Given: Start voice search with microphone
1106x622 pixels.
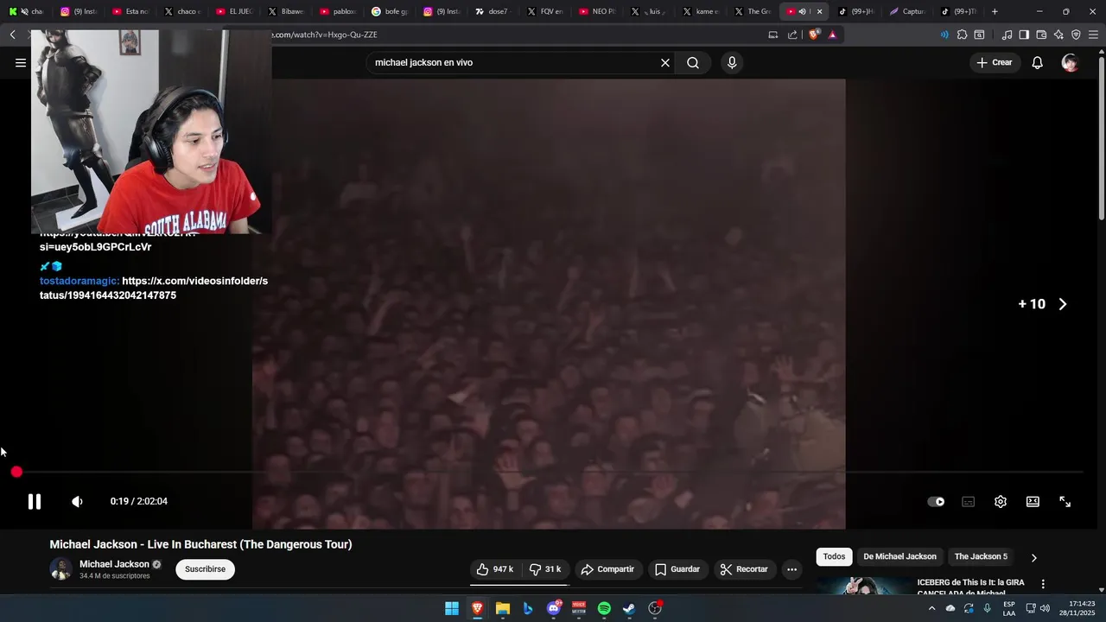Looking at the screenshot, I should point(732,62).
